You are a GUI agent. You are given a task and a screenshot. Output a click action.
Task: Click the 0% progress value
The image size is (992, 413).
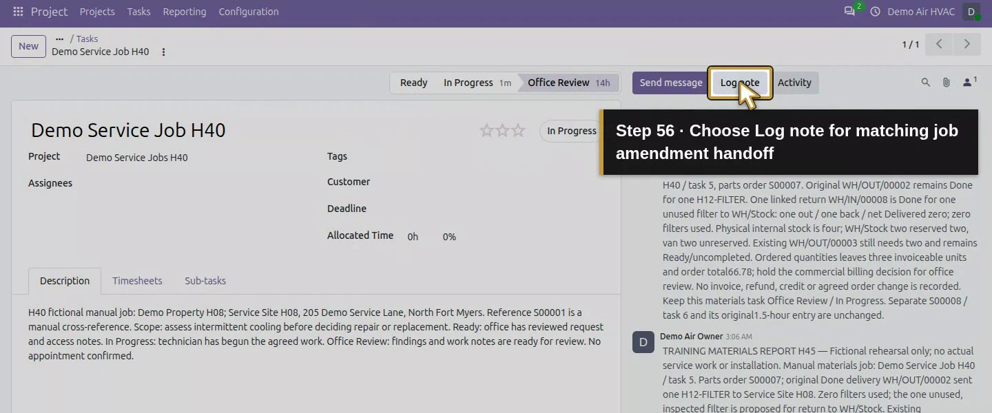tap(449, 237)
